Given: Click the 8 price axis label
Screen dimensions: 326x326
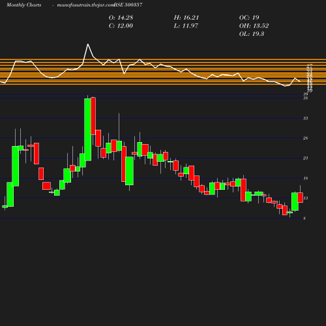Looking at the screenshot, I should point(304,218).
